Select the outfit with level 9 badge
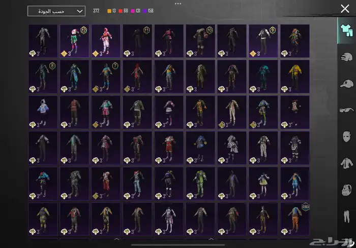The height and width of the screenshot is (248, 356). click(x=263, y=41)
